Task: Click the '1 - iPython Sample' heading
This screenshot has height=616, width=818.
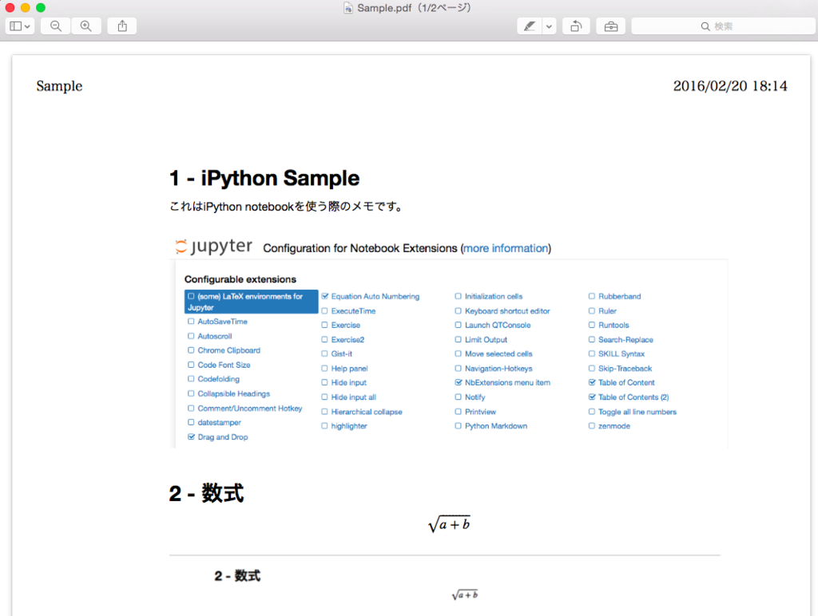Action: point(264,178)
